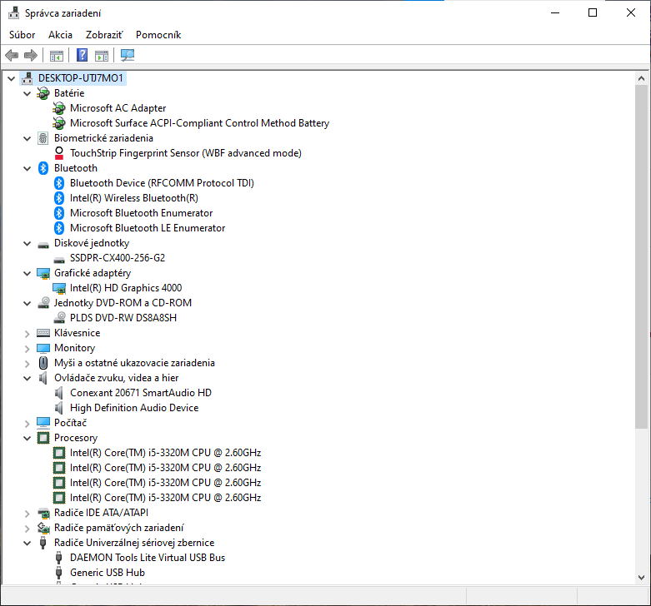Screen dimensions: 651x606
Task: Click the Radiče pamäťových zariadení icon
Action: (43, 528)
